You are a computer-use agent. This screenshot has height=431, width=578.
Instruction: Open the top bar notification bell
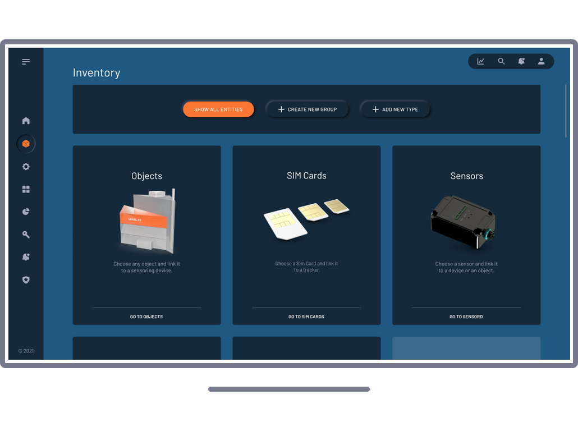tap(521, 62)
